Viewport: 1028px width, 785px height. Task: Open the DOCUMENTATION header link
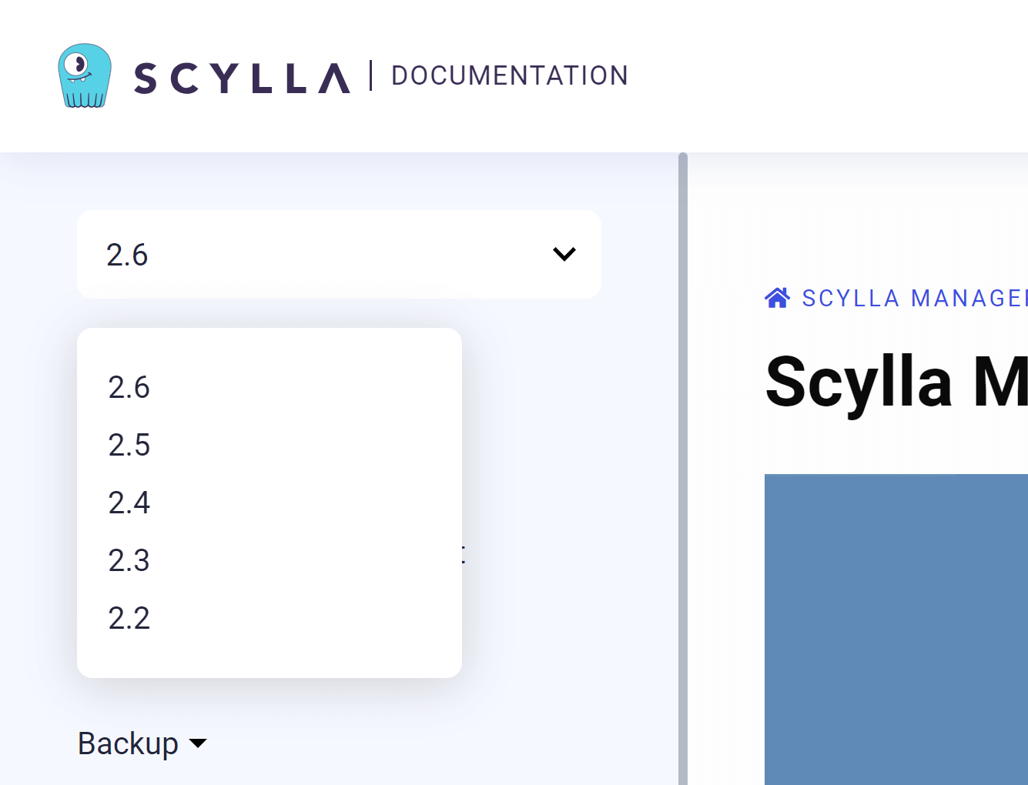[510, 75]
